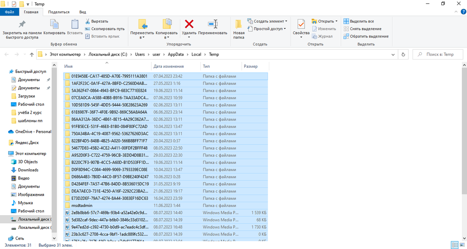The height and width of the screenshot is (249, 467).
Task: Select file 9e47ed2d-c392-4730-b0d9
Action: pyautogui.click(x=165, y=227)
